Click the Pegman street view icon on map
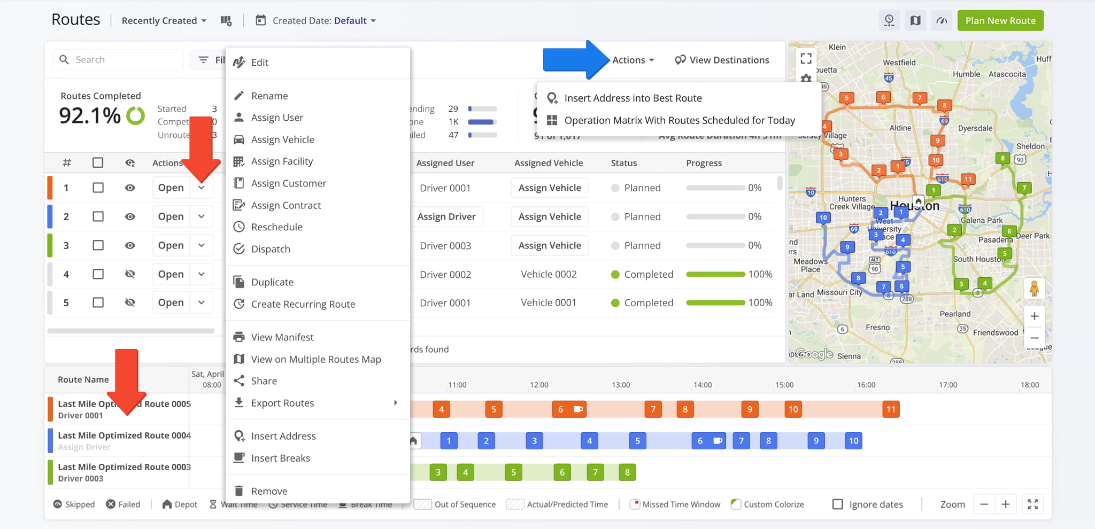The image size is (1095, 529). tap(1035, 289)
